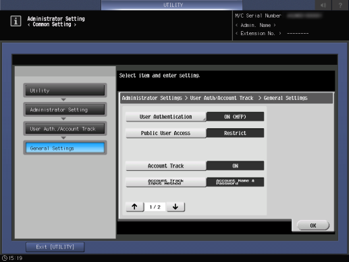Viewport: 349px width, 262px height.
Task: Select the highlighted General Settings item
Action: click(65, 148)
